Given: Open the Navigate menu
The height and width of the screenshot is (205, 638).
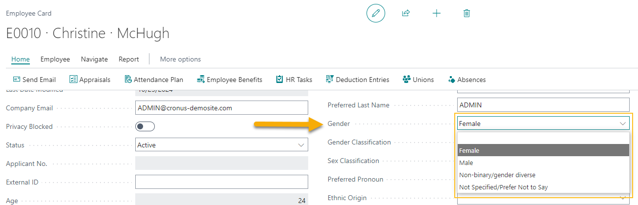Looking at the screenshot, I should pos(94,59).
